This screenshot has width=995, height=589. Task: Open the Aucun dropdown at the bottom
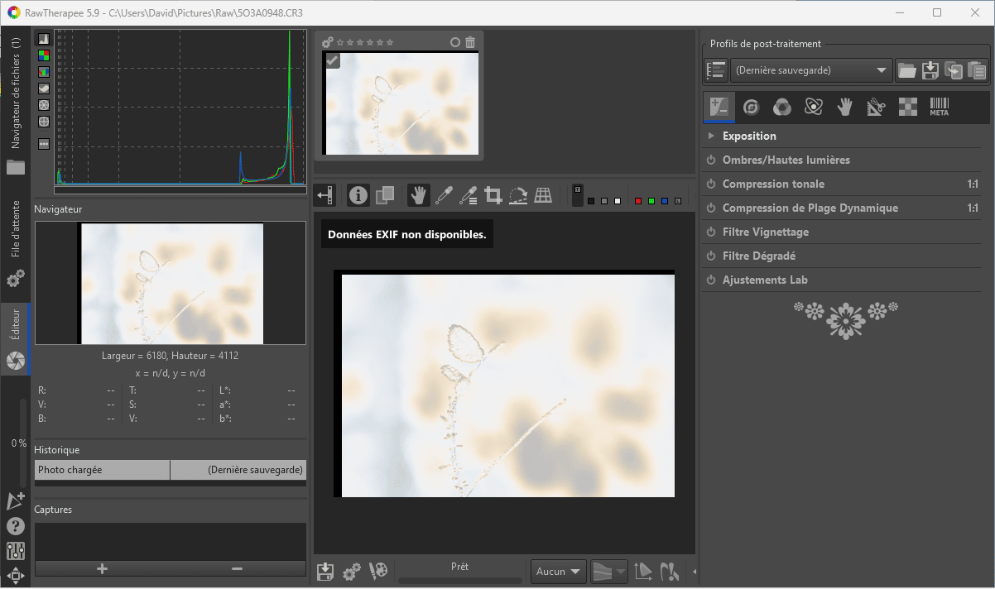pyautogui.click(x=558, y=571)
